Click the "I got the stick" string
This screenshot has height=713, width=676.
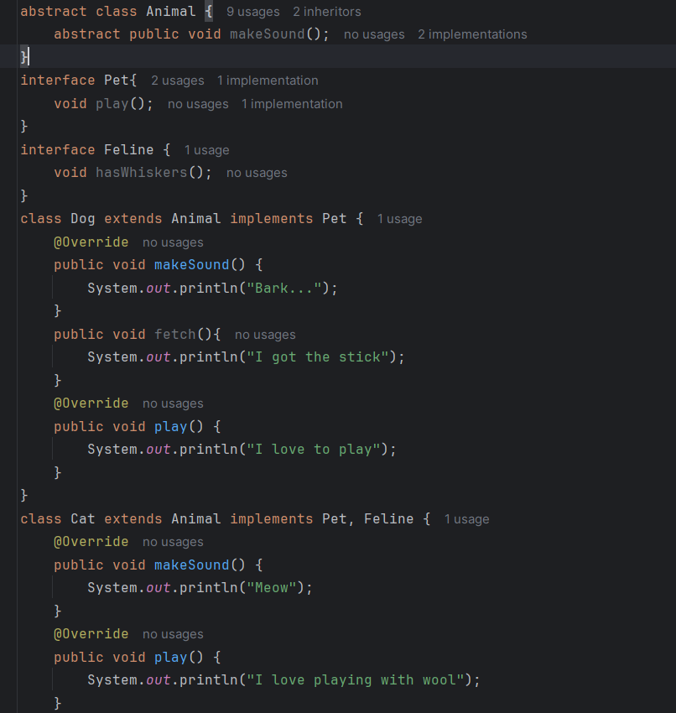(318, 357)
